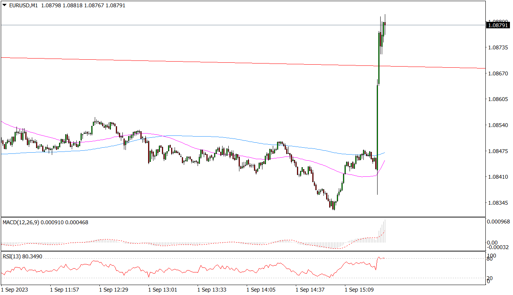Click the tallest MACD histogram bars
Image resolution: width=513 pixels, height=295 pixels.
383,231
